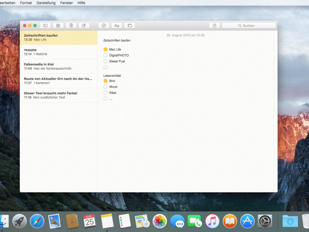Create a new note with compose icon
The height and width of the screenshot is (232, 309).
coord(84,25)
